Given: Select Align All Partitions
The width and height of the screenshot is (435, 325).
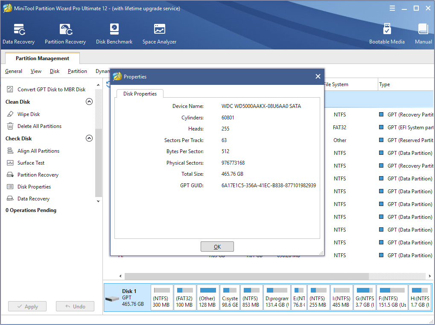Looking at the screenshot, I should (x=33, y=151).
